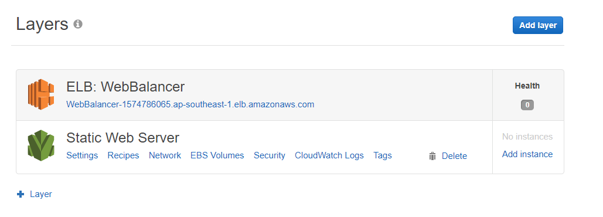Screen dimensions: 603x217
Task: Click the blue plus icon below layers
Action: [21, 194]
